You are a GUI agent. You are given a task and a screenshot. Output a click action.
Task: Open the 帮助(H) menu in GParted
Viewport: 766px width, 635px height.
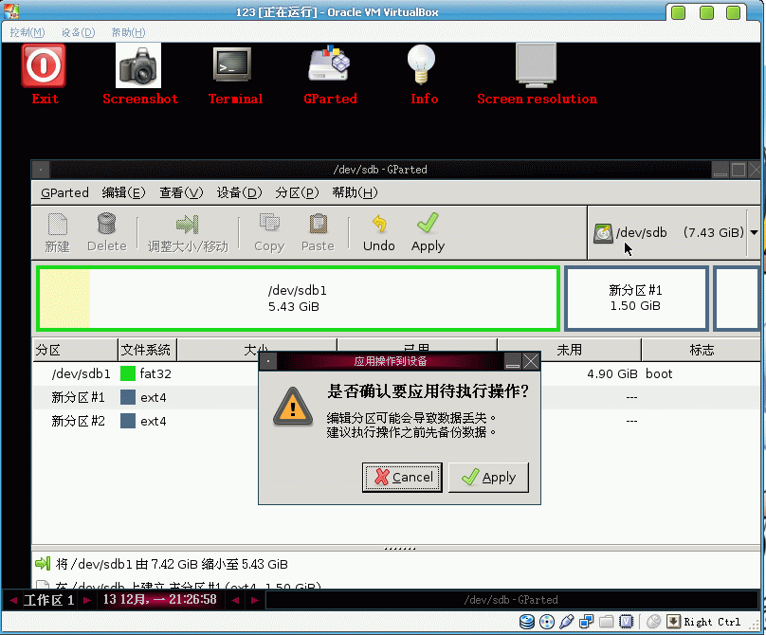coord(356,193)
